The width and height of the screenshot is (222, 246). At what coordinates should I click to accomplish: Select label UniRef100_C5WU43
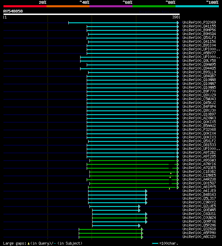pos(199,99)
